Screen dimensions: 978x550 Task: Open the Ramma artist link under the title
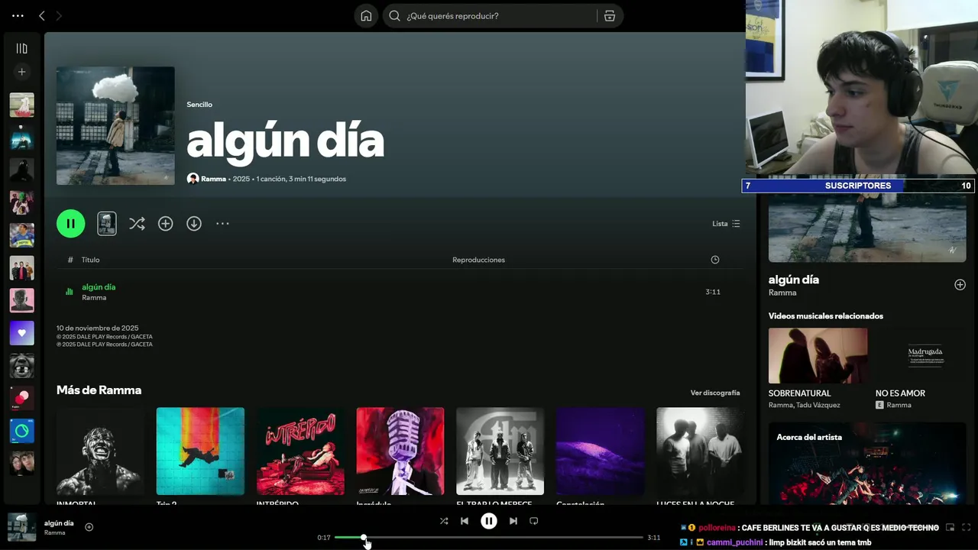pos(213,179)
